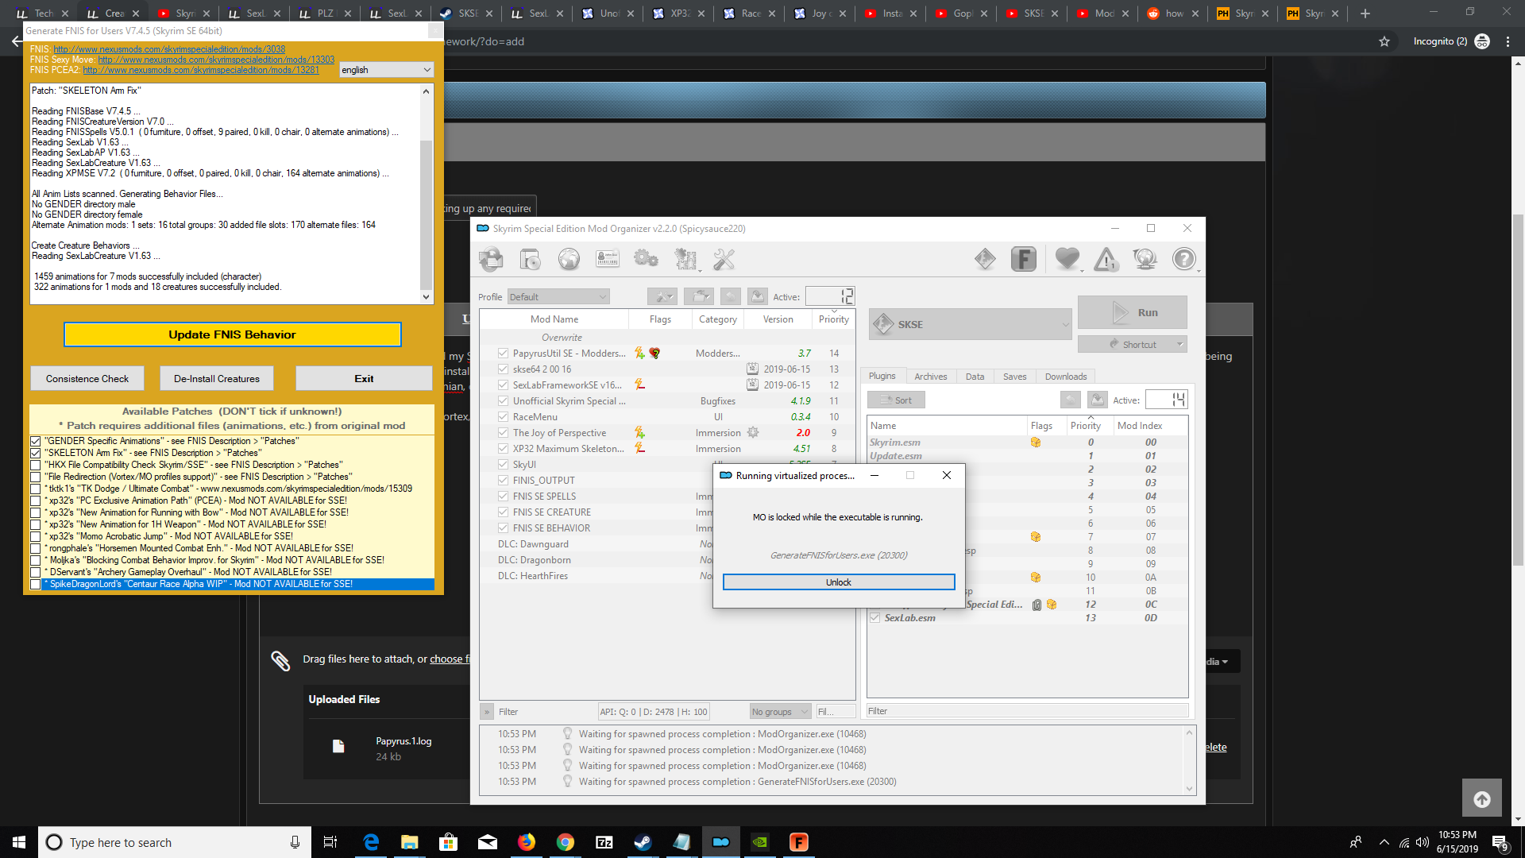Click create backup icon above mod list
Viewport: 1525px width, 858px height.
pos(758,296)
